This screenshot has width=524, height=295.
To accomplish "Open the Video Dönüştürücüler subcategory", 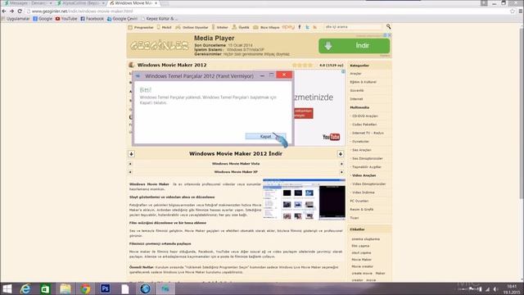I will tap(368, 184).
